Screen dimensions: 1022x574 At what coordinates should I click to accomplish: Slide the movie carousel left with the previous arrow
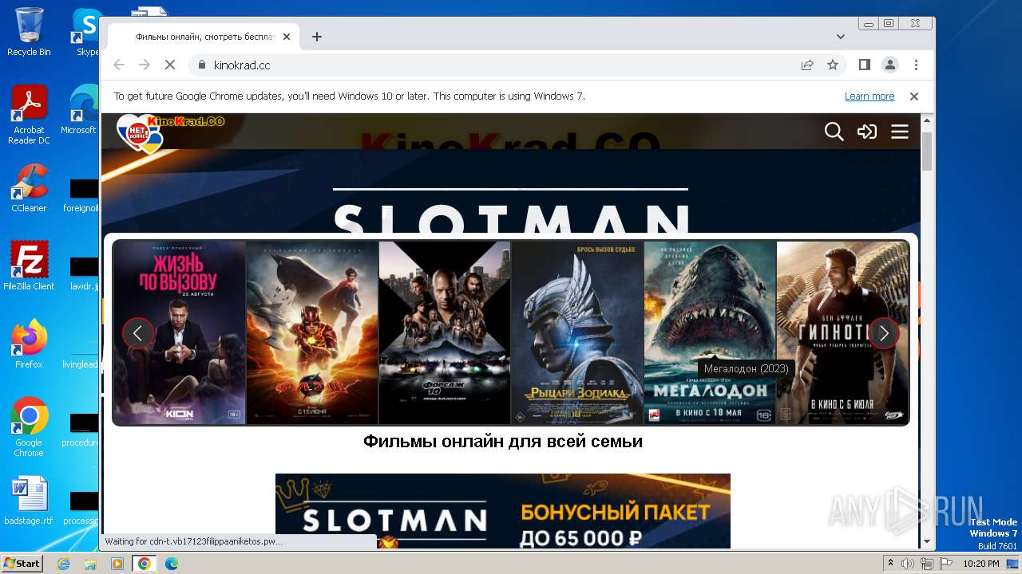[137, 333]
